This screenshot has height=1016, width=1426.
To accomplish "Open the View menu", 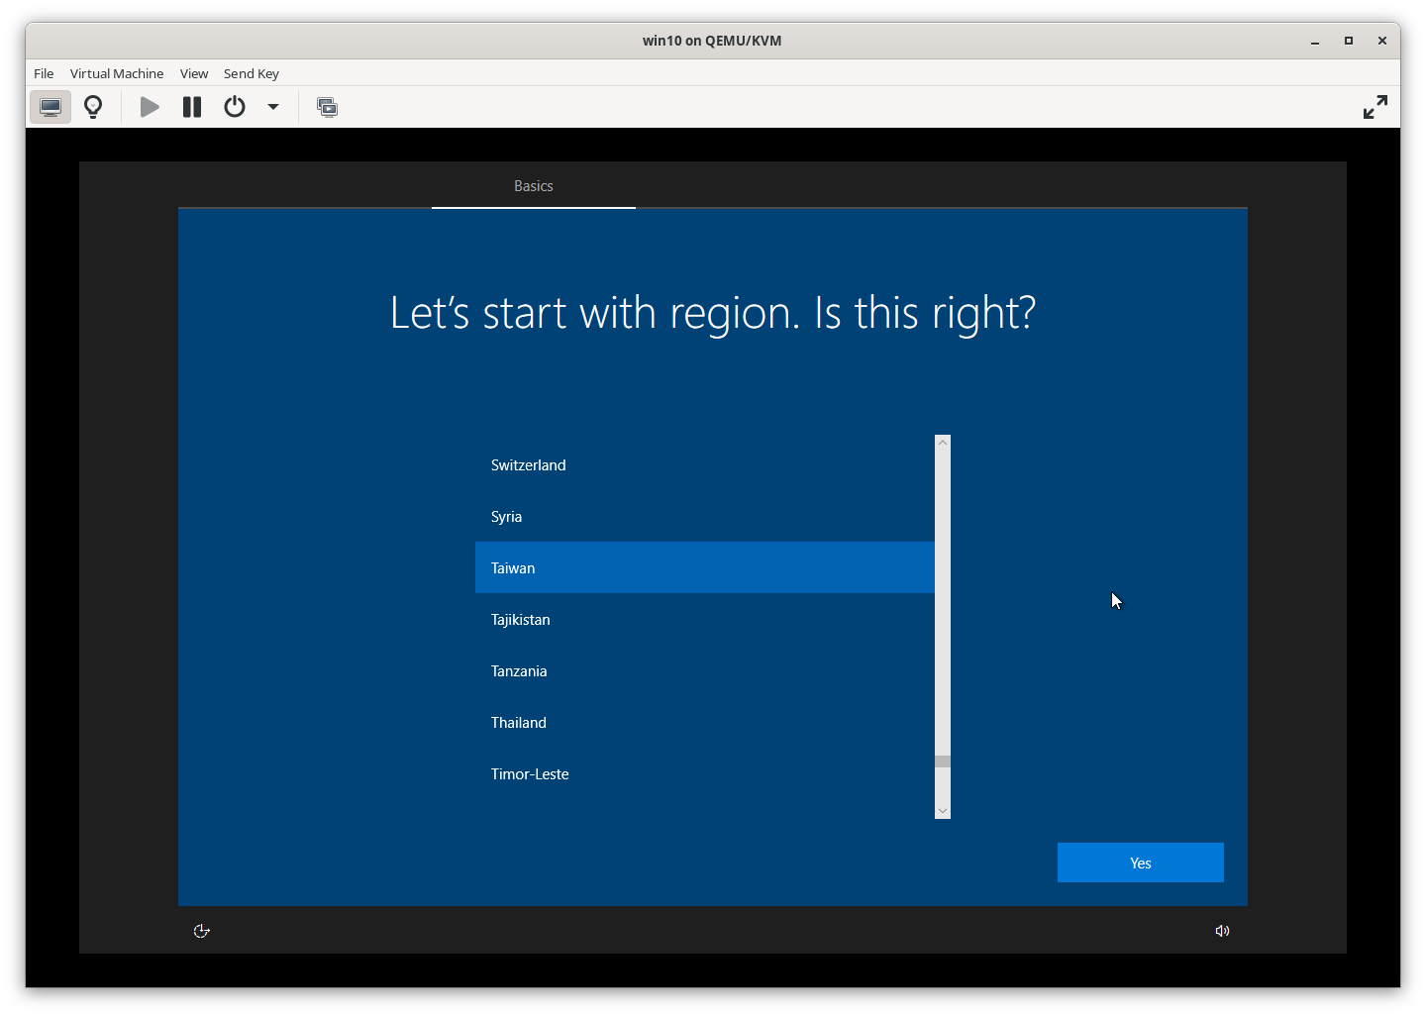I will (194, 73).
